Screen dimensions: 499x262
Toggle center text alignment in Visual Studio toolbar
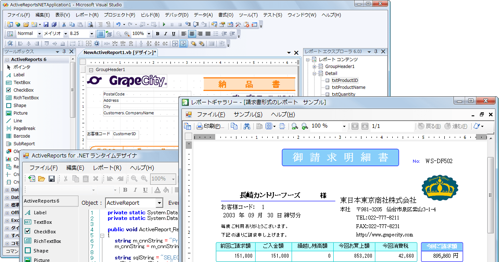(192, 34)
